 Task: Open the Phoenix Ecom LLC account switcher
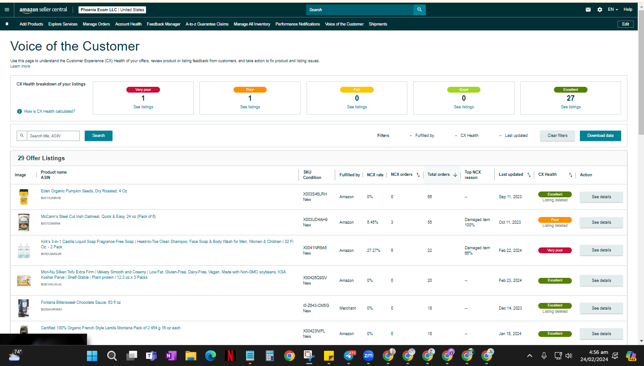112,10
